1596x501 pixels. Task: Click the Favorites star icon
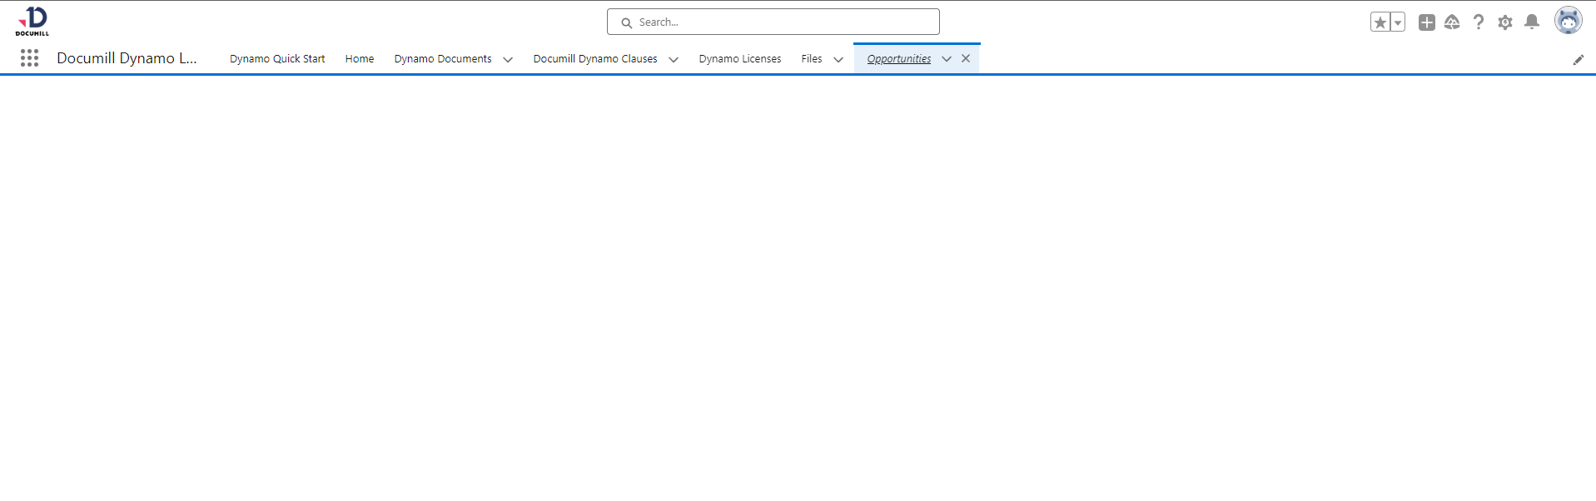click(x=1380, y=22)
